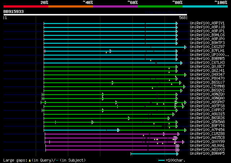Click the UniRef100_Q0J8C7 label
231x163 pixels.
click(x=207, y=67)
